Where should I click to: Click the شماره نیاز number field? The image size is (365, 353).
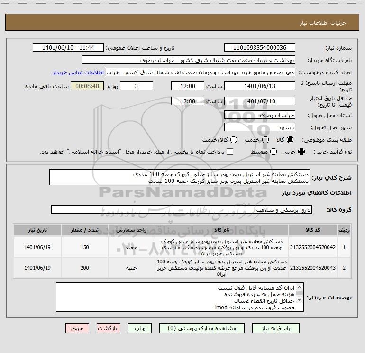point(260,47)
